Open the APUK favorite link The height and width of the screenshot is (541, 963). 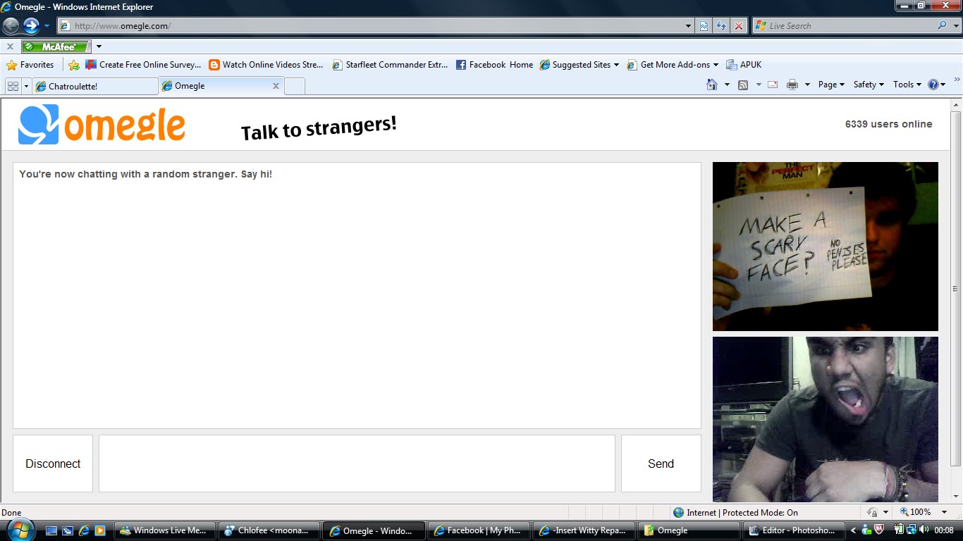click(x=744, y=65)
